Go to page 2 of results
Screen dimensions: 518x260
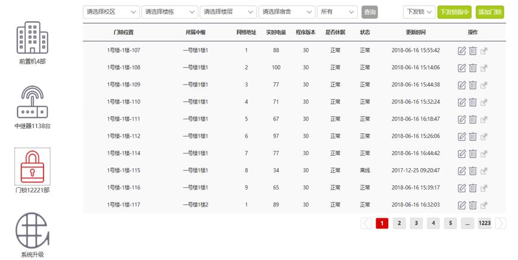(399, 223)
